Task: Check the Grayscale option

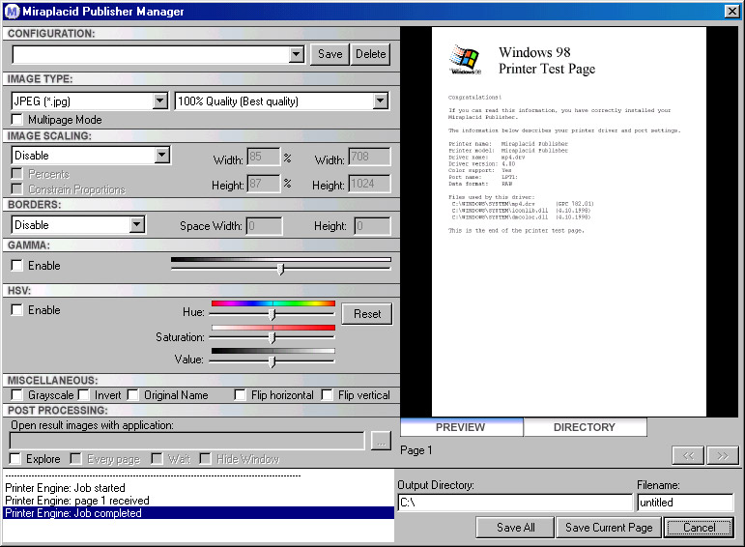Action: (17, 395)
